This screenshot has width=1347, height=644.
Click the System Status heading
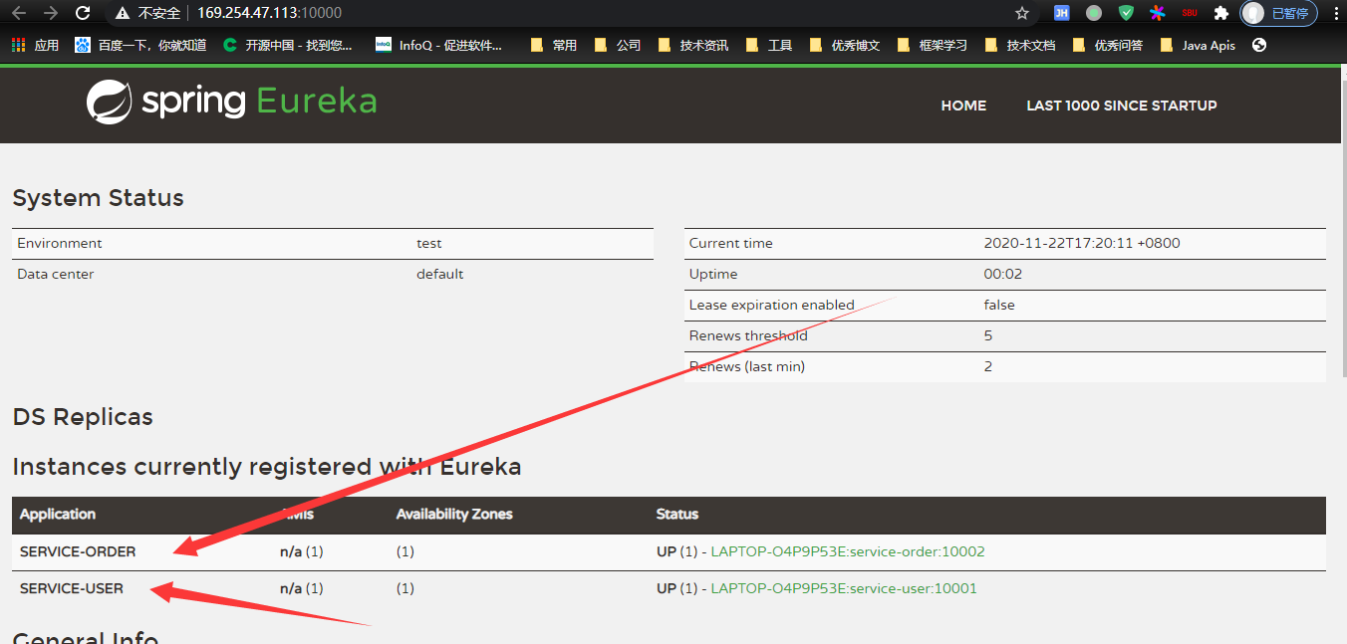click(x=99, y=198)
